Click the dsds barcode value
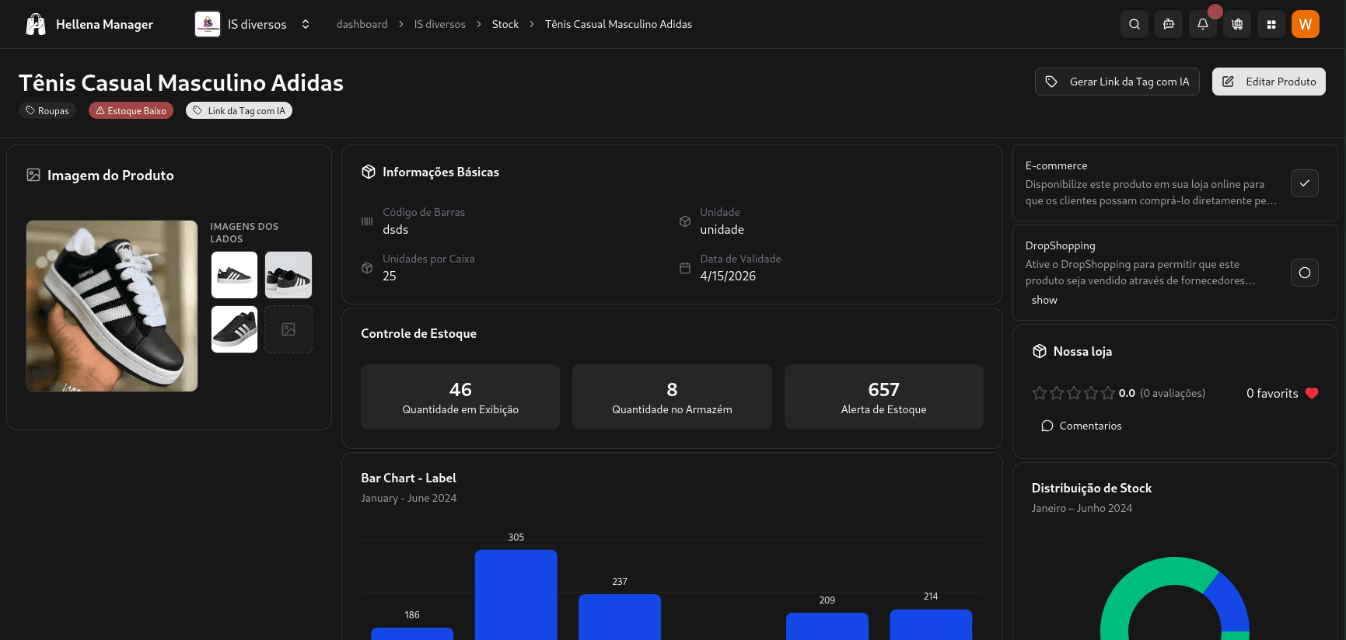This screenshot has height=640, width=1346. coord(395,229)
